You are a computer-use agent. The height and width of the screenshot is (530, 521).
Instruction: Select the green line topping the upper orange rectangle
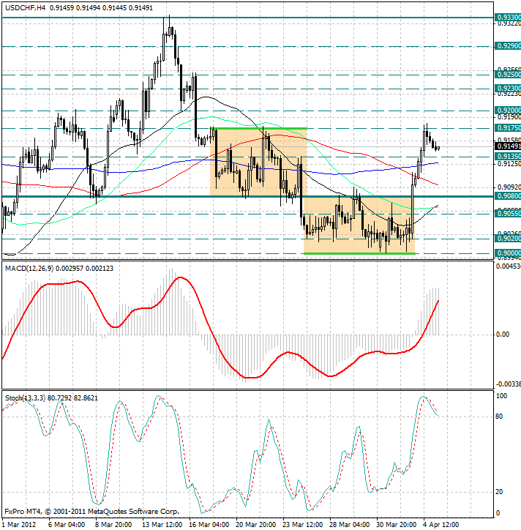click(258, 128)
